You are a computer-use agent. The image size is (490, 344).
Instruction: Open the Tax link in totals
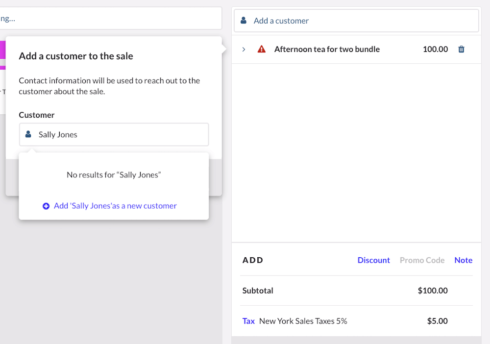tap(248, 321)
